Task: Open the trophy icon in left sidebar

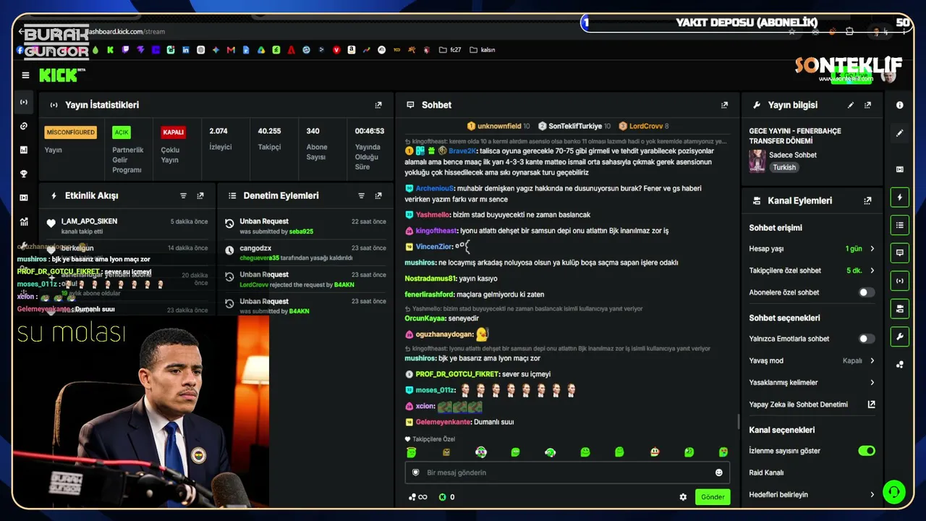Action: point(24,174)
